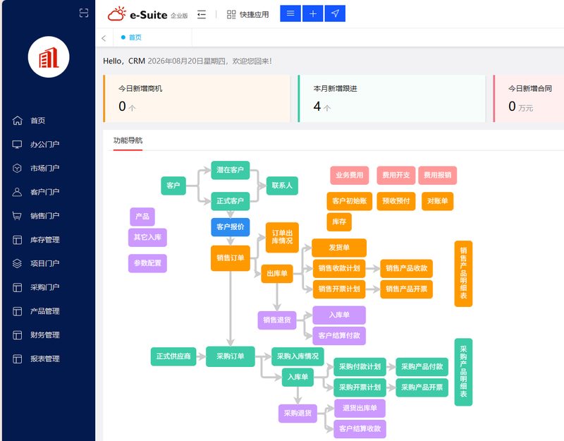564x441 pixels.
Task: Click the layers icon for 项目门户
Action: [17, 263]
